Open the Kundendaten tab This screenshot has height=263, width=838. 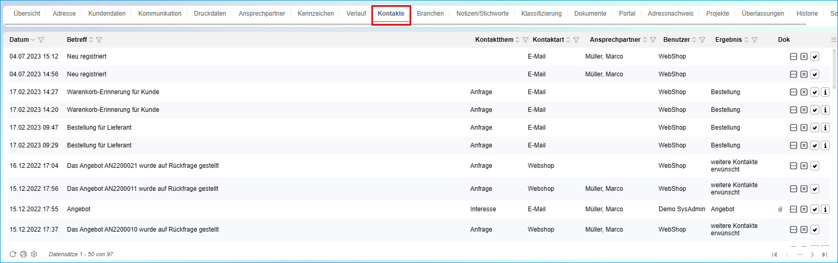click(x=107, y=14)
